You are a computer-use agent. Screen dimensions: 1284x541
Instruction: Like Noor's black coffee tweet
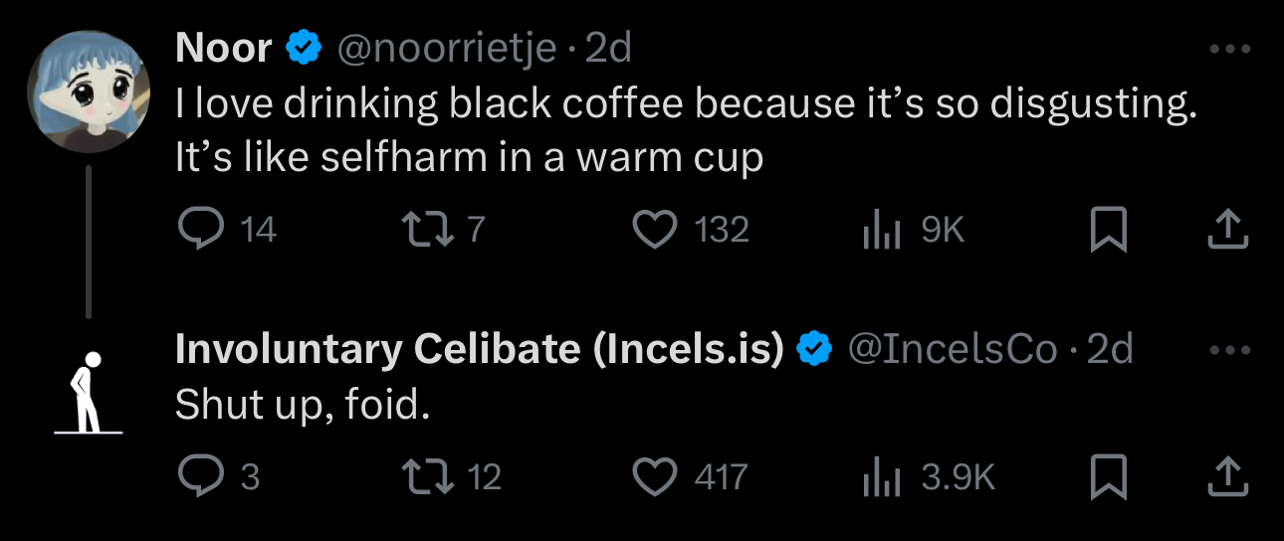click(655, 230)
